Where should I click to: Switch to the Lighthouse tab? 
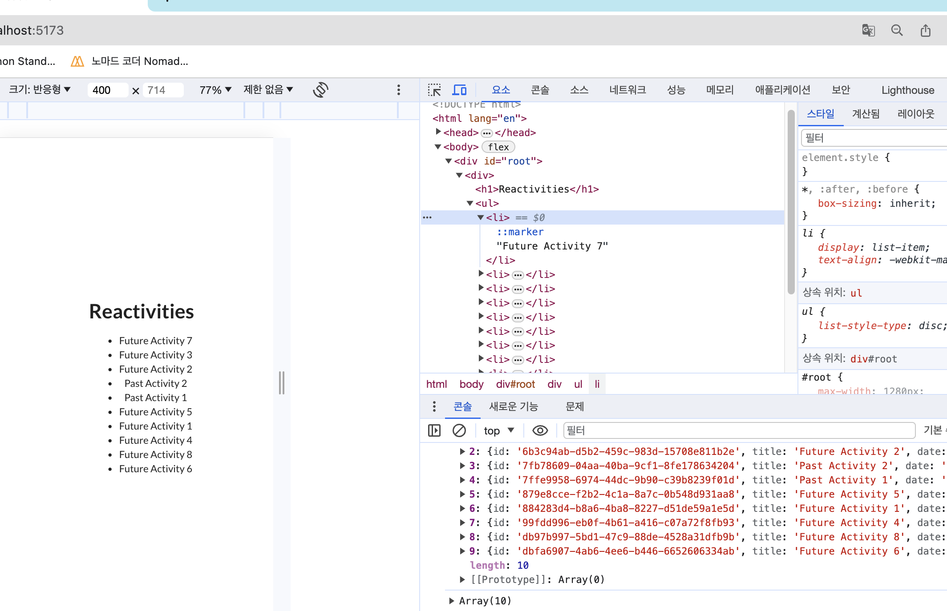point(907,90)
